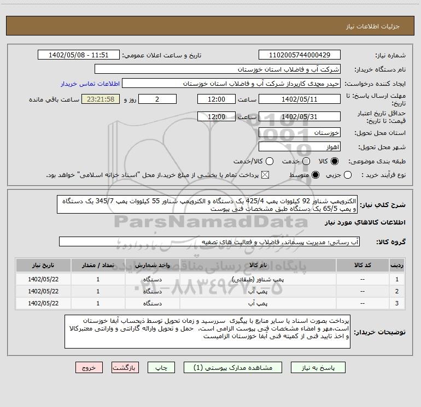Image resolution: width=421 pixels, height=407 pixels.
Task: Click the ردیف column header
Action: 397,265
